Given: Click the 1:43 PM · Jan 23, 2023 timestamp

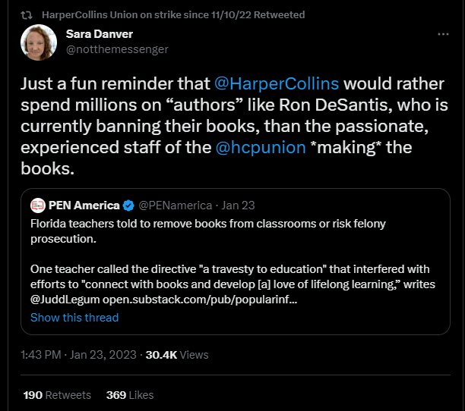Looking at the screenshot, I should tap(78, 355).
